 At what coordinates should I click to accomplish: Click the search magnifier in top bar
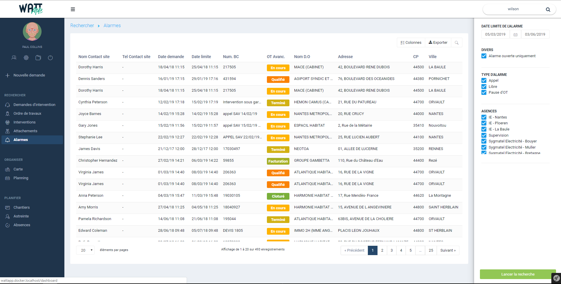coord(548,9)
